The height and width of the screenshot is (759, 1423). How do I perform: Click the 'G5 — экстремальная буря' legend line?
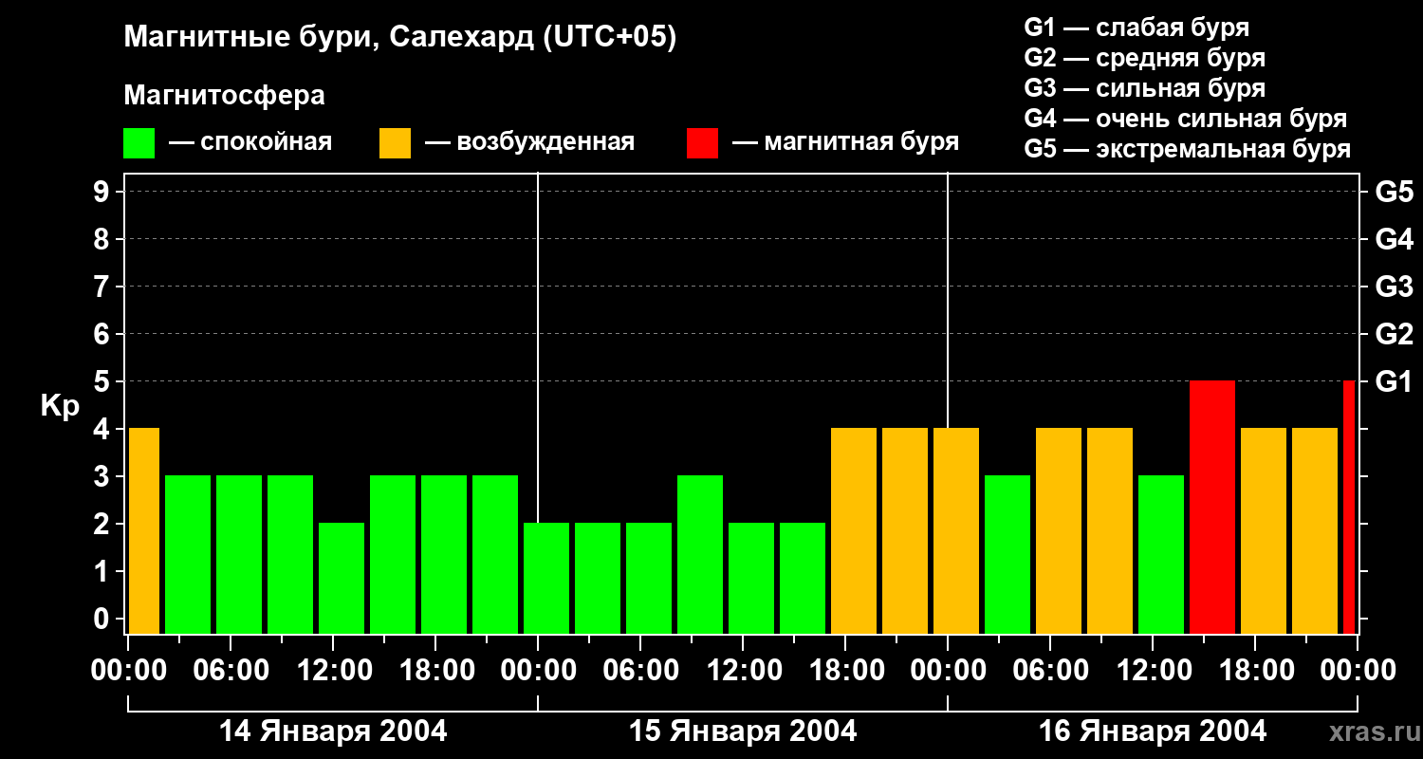pos(1188,149)
